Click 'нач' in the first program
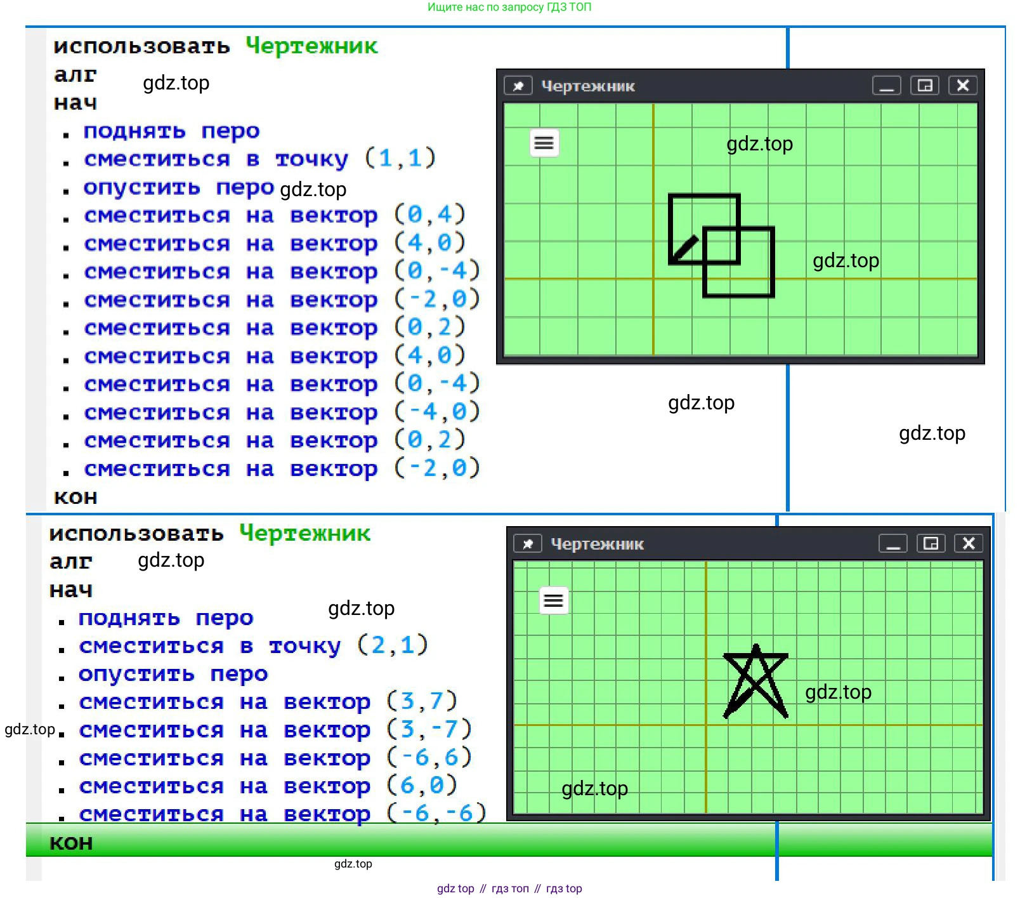Screen dimensions: 1020x898 pyautogui.click(x=75, y=103)
